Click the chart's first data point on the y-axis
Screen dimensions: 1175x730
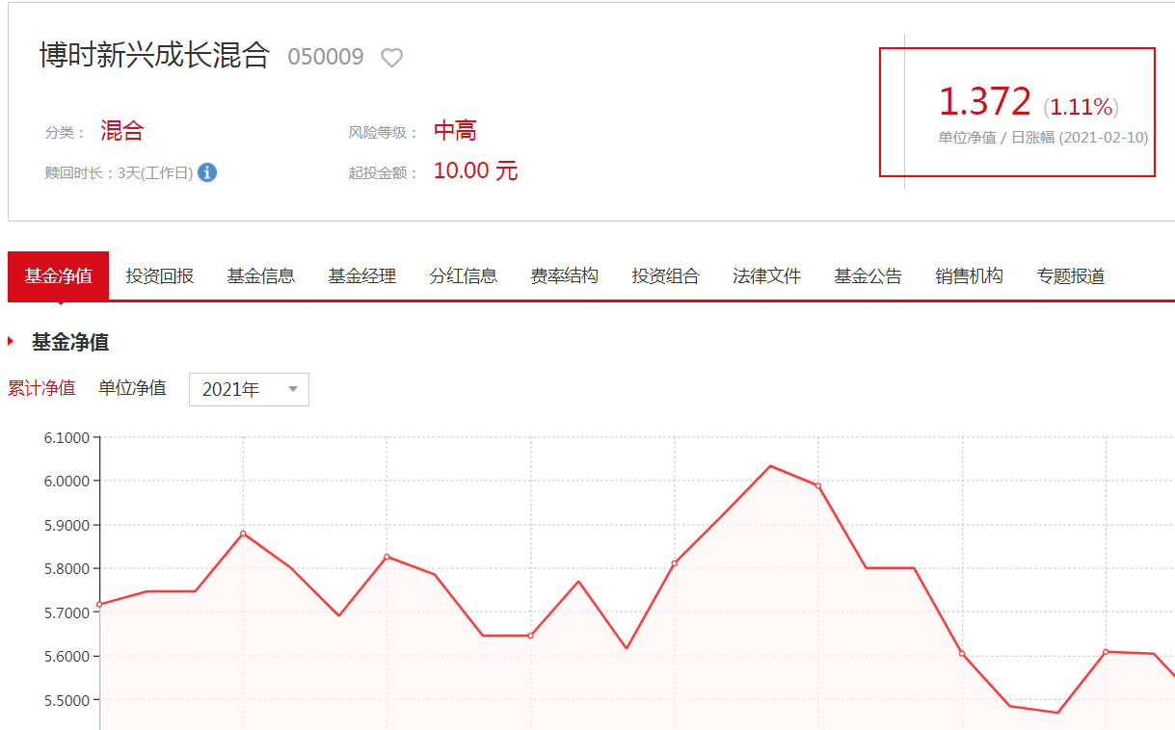pyautogui.click(x=99, y=604)
